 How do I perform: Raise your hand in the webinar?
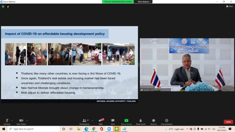[x=141, y=122]
